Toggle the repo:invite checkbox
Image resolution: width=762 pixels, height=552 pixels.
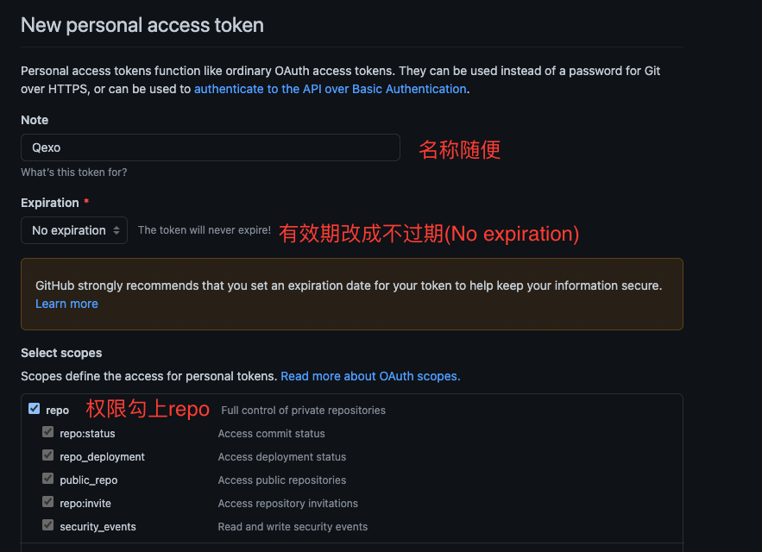48,502
